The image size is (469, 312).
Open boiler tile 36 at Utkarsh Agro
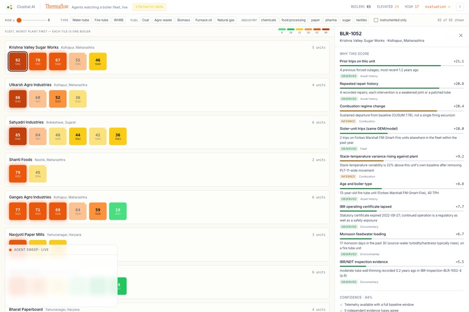pos(78,99)
